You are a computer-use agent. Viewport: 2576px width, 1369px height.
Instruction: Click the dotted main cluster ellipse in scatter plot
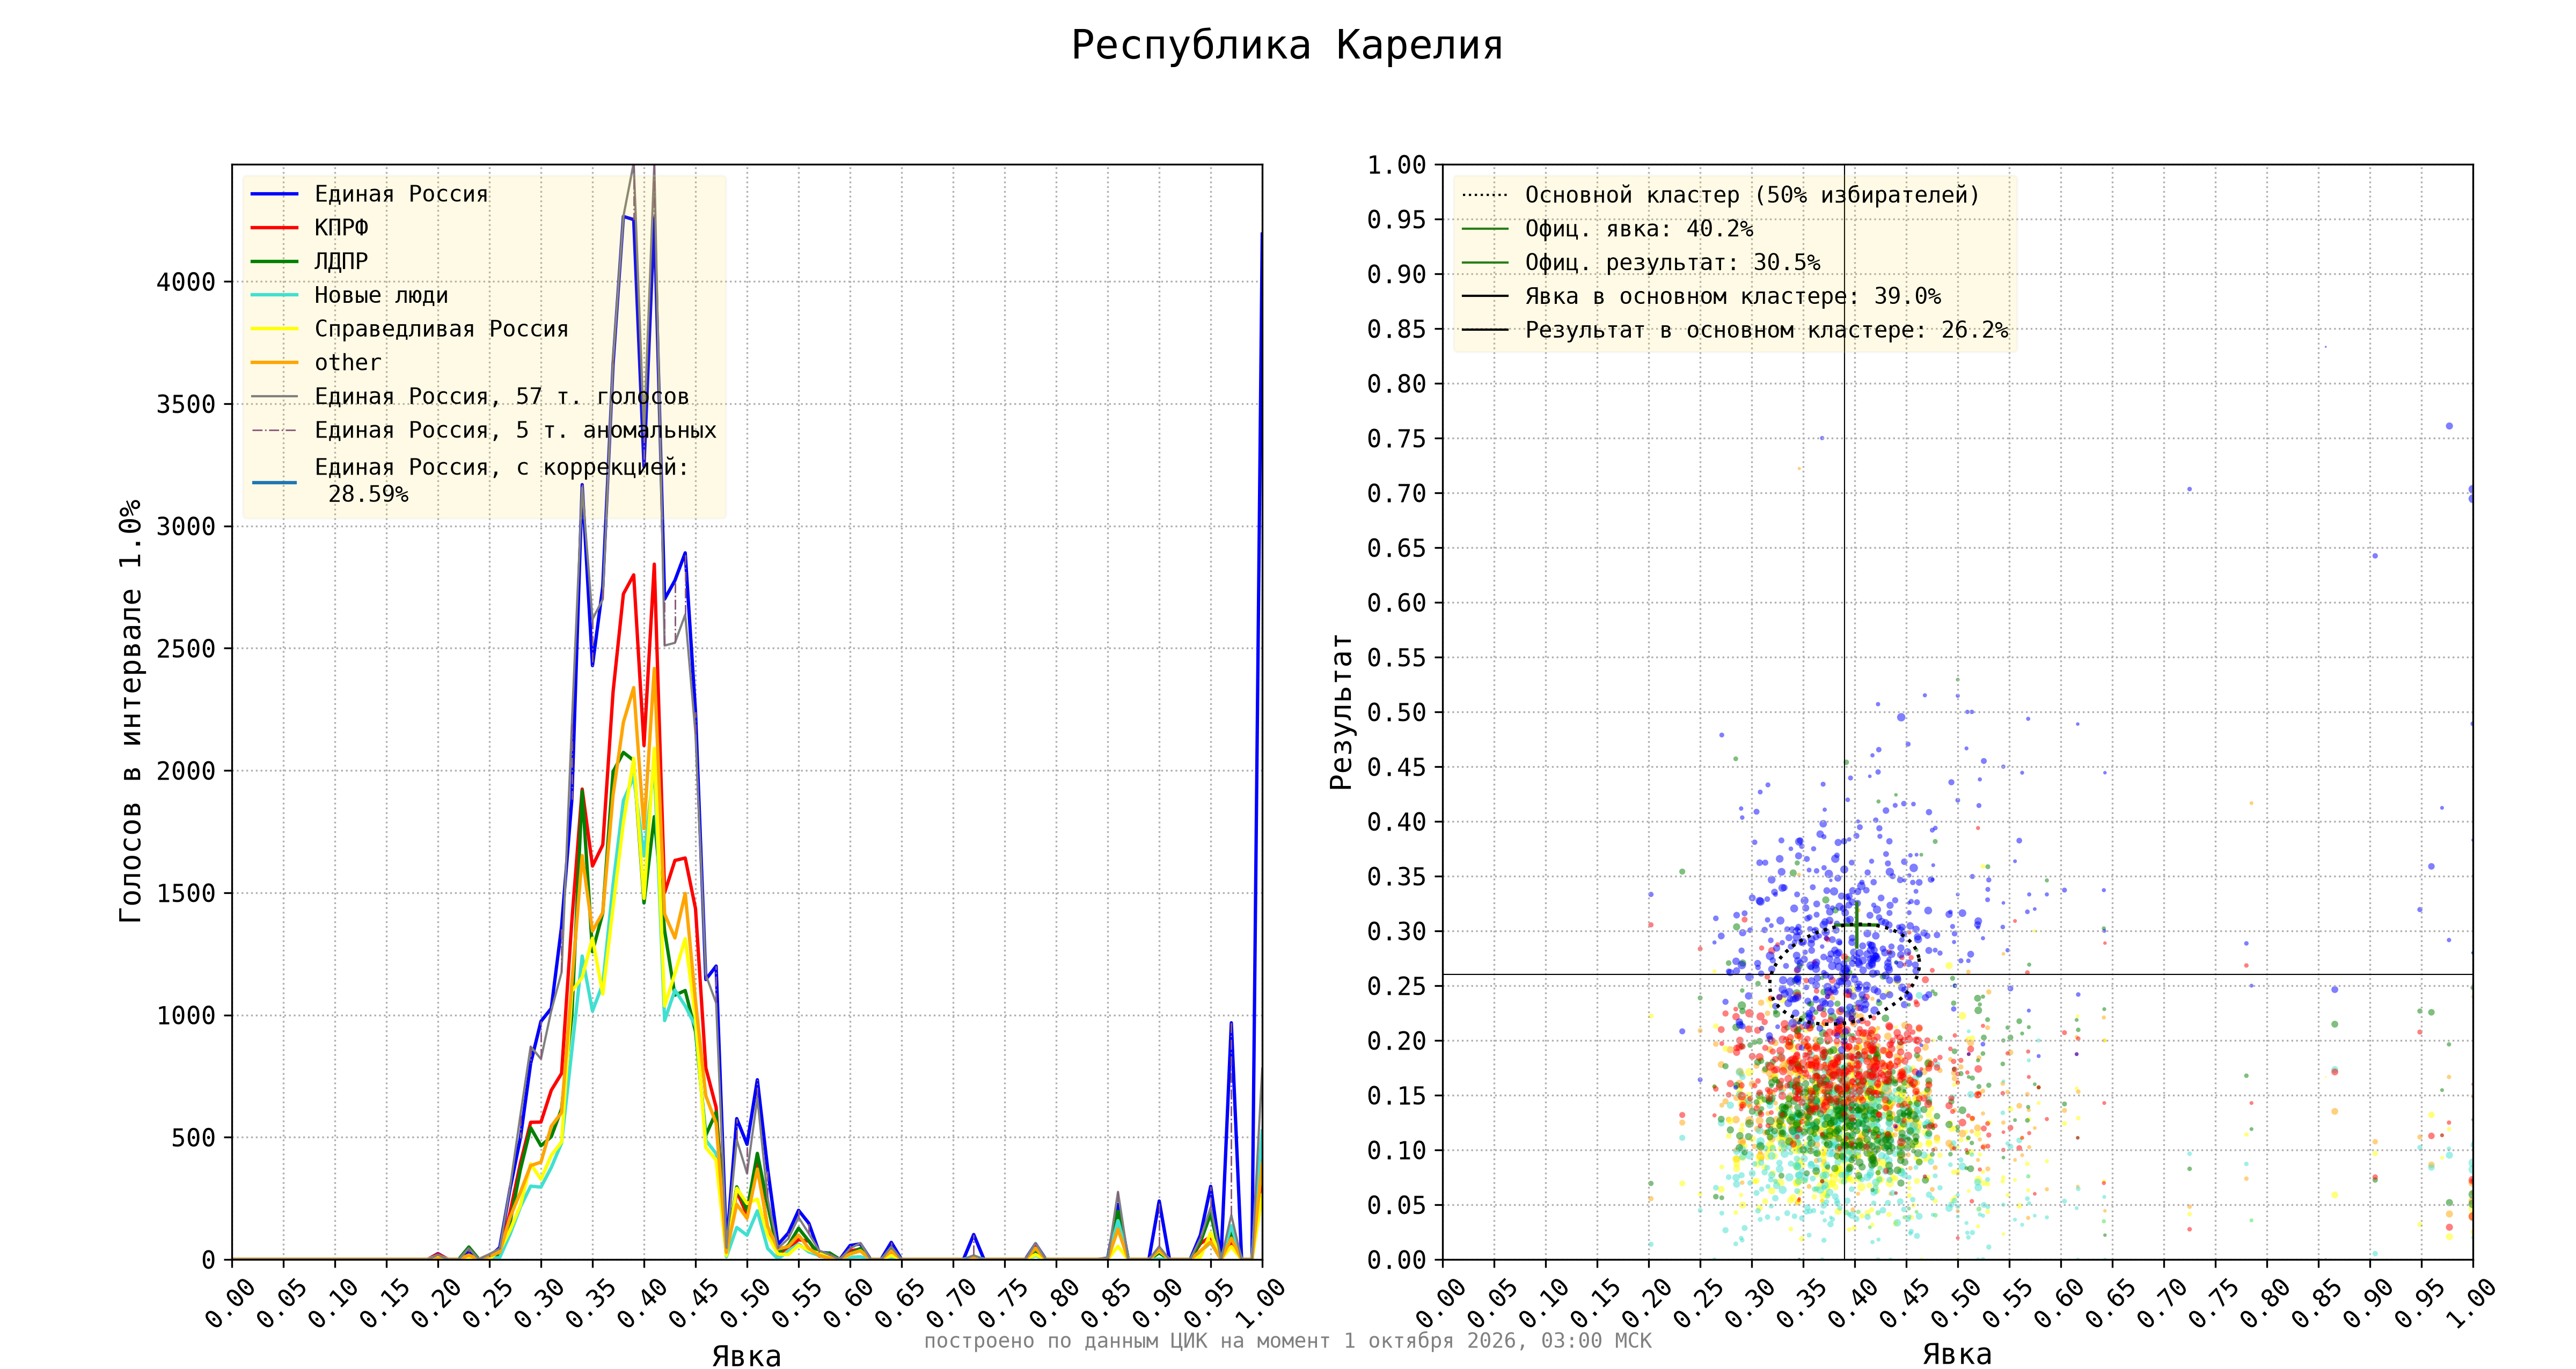click(x=1844, y=974)
